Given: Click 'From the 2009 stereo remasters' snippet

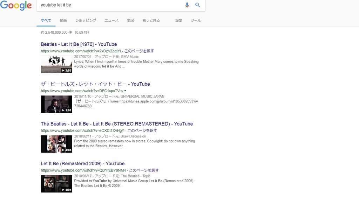Looking at the screenshot, I should point(134,143).
